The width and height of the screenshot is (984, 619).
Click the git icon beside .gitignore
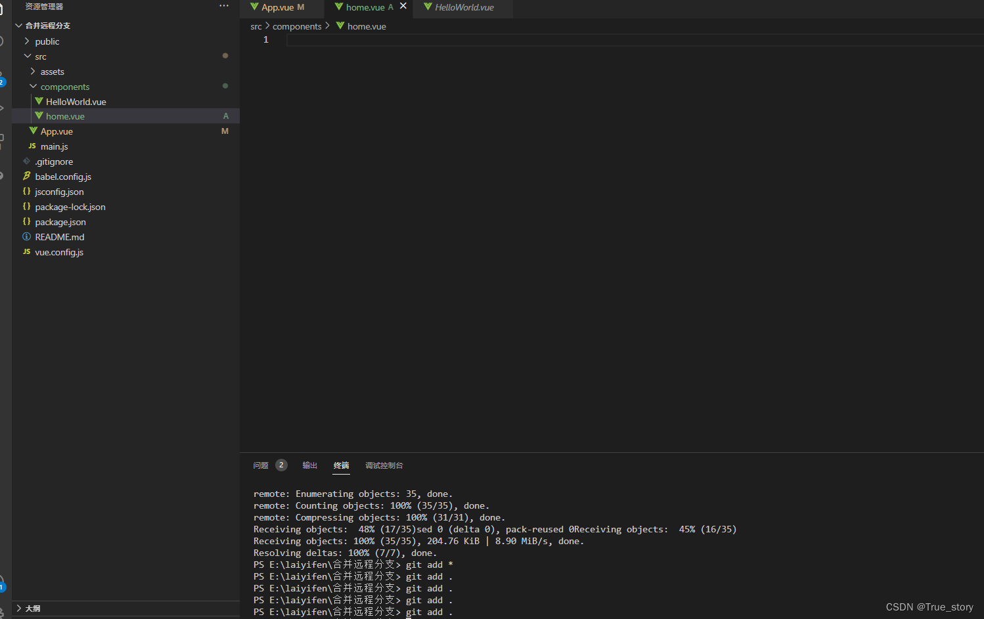click(27, 161)
